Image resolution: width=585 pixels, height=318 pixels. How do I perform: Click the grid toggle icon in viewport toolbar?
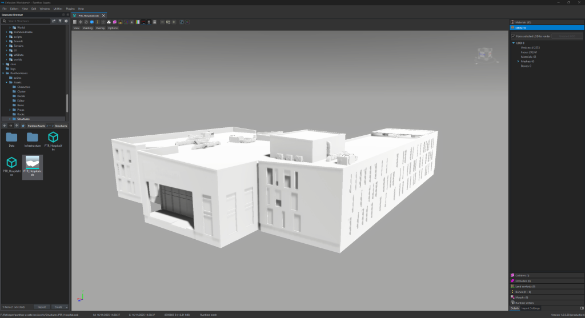tap(74, 22)
